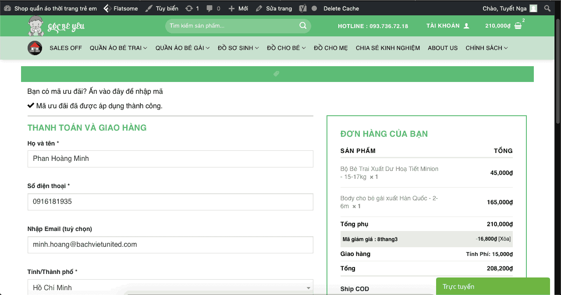Click the Góc Bé Yêu site logo
Screen dimensions: 561x295
(56, 26)
